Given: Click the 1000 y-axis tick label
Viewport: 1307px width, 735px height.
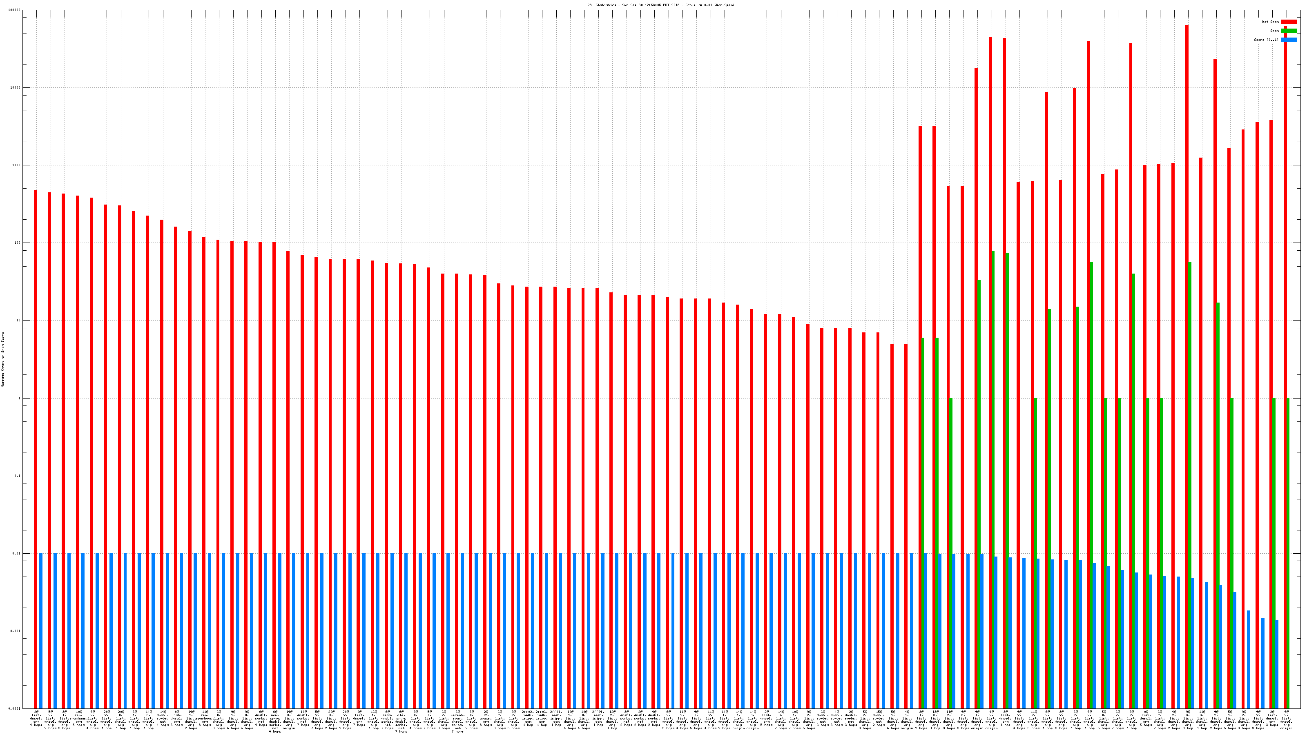Looking at the screenshot, I should [x=17, y=165].
